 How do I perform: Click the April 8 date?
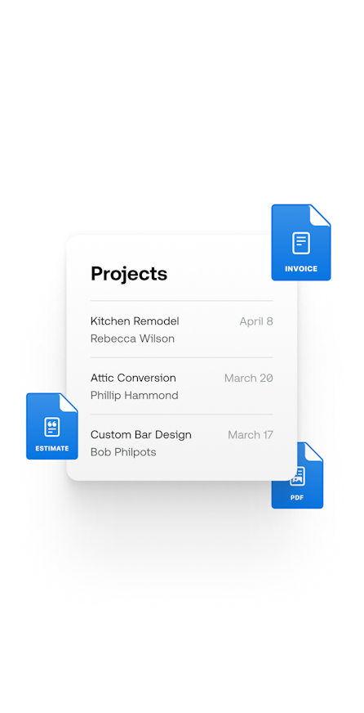point(256,321)
